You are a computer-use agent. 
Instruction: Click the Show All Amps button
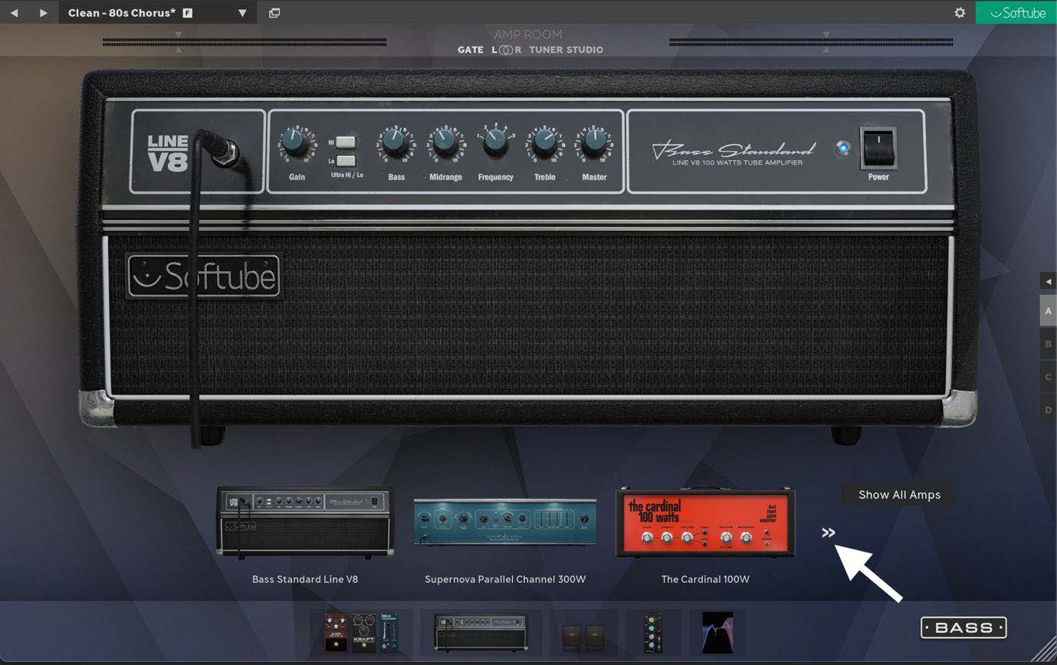point(898,494)
